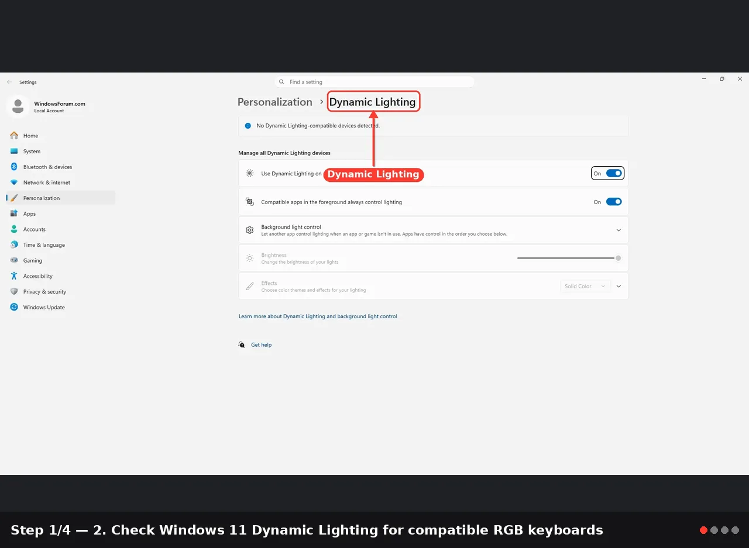Expand the Background light control section
The width and height of the screenshot is (749, 548).
click(x=619, y=230)
